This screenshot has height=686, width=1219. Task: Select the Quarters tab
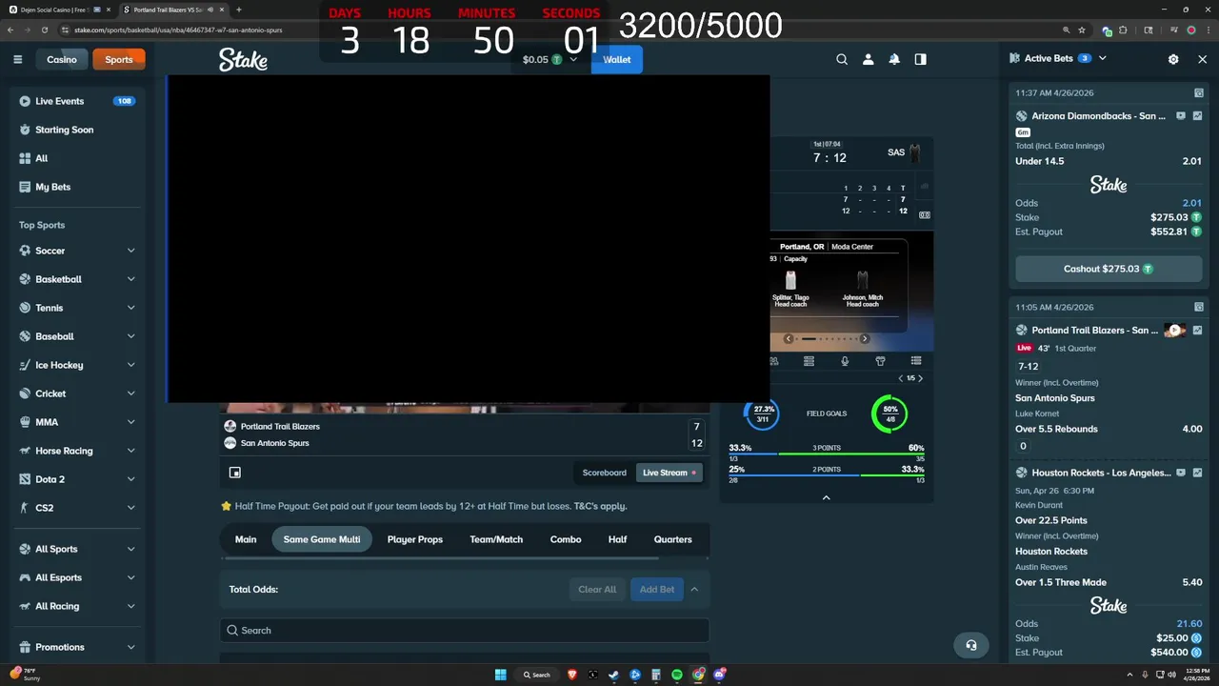(x=672, y=539)
